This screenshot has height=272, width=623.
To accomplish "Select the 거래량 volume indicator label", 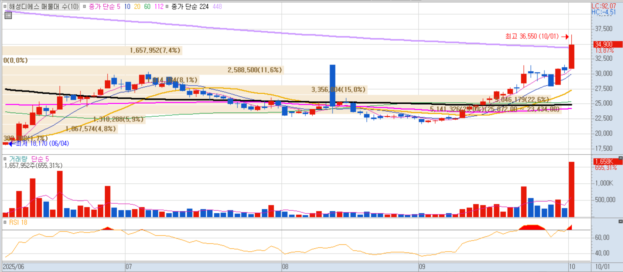I will point(18,159).
